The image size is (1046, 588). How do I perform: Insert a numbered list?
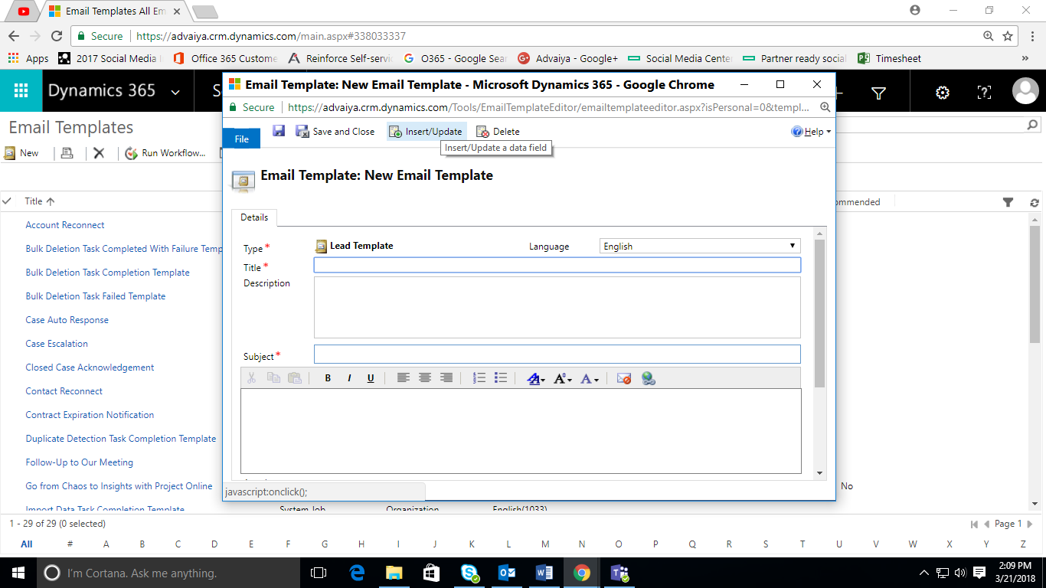pyautogui.click(x=479, y=378)
